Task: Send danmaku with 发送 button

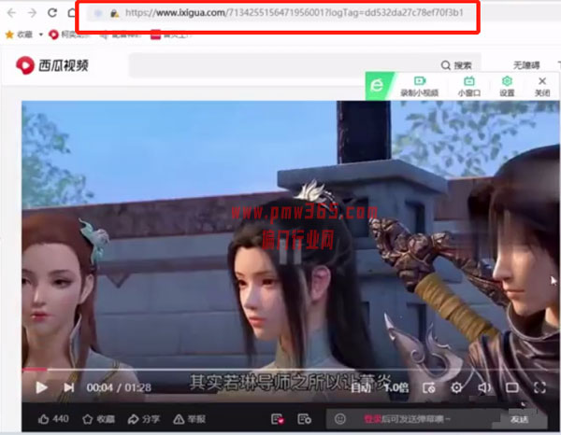Action: (520, 419)
